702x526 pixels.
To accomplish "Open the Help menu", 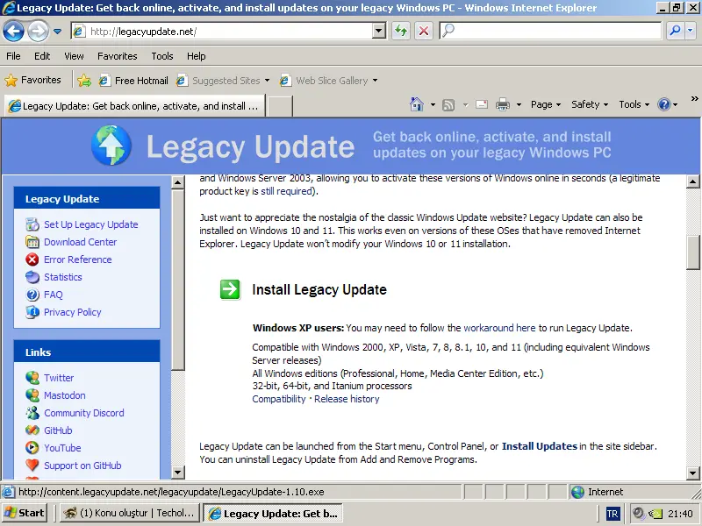I will (196, 56).
